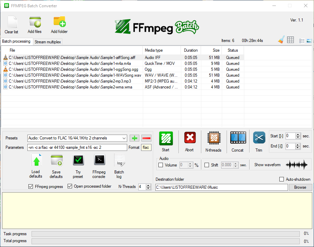The height and width of the screenshot is (247, 314).
Task: Enable Auto-shutdown checkbox
Action: [281, 179]
